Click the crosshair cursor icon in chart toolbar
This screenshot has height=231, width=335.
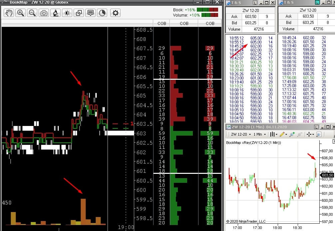tap(309, 134)
